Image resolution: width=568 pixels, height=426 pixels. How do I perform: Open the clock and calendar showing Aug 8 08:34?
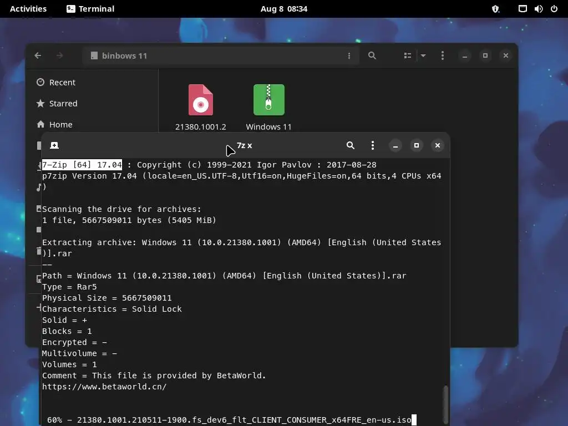tap(284, 9)
